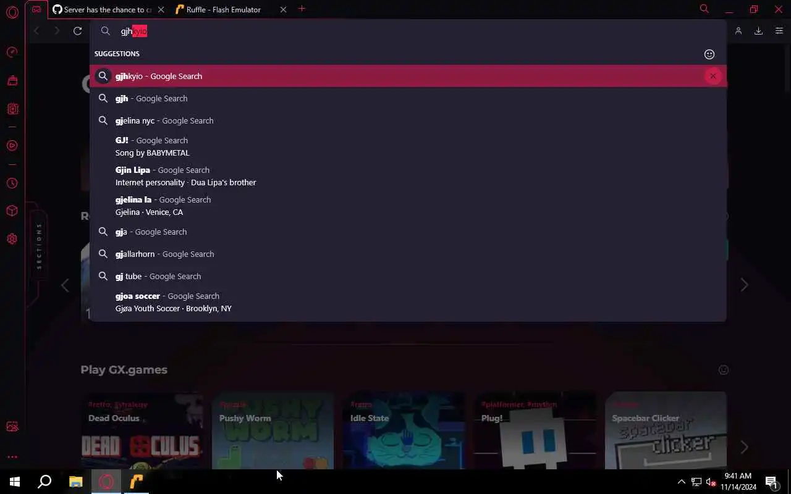
Task: Open a new tab with plus button
Action: 302,9
